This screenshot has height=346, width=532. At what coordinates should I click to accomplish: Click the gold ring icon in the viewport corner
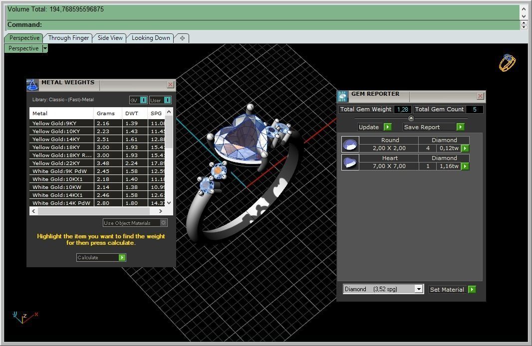point(507,63)
